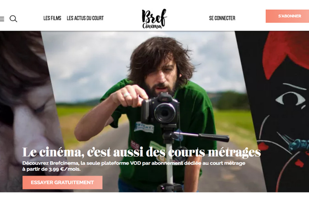Click the camera on the tripod
Viewport: 309px width, 206px height.
pos(160,108)
